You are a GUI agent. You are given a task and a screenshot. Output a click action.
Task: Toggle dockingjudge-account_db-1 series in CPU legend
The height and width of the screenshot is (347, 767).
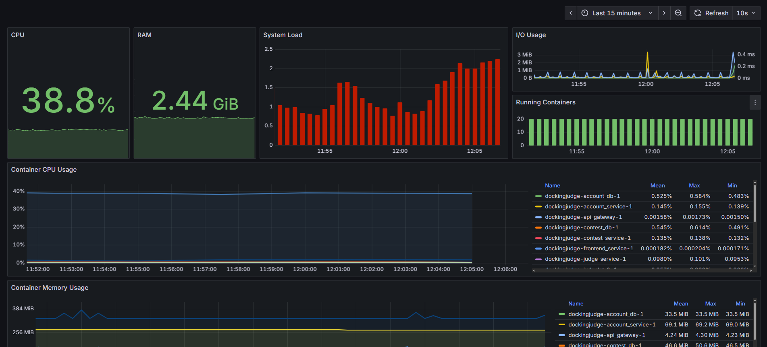(582, 196)
